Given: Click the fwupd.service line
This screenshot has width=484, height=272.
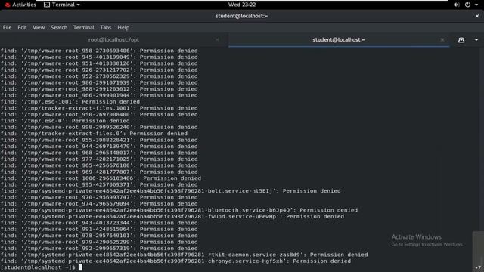Looking at the screenshot, I should pos(172,217).
